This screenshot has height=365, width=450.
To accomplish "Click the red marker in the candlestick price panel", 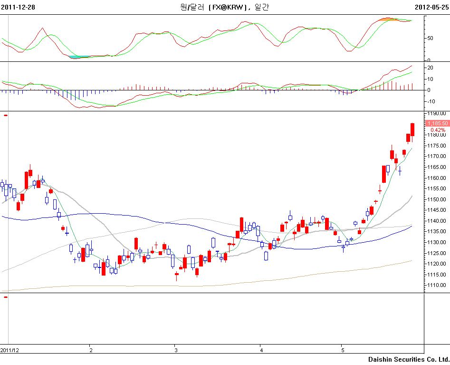I will click(x=6, y=115).
